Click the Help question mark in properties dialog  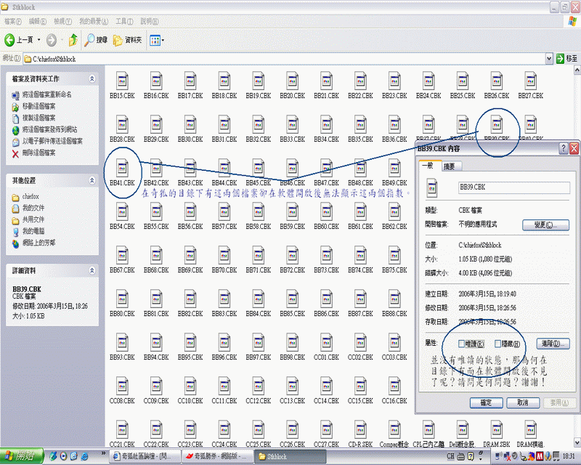pos(564,148)
